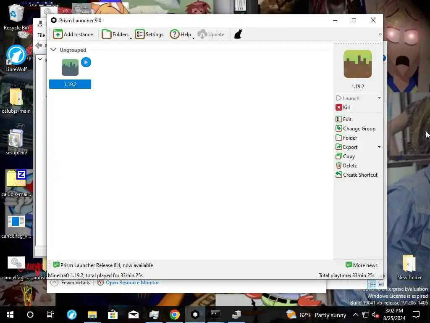The width and height of the screenshot is (430, 323).
Task: Click the More news button
Action: coord(362,265)
